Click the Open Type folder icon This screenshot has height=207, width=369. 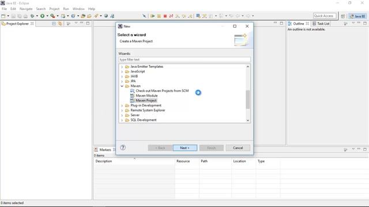[x=83, y=16]
